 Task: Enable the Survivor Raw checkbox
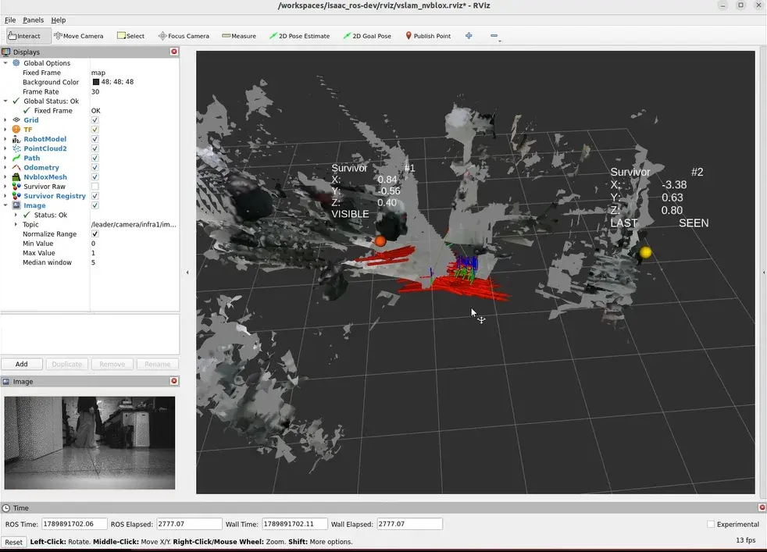[95, 187]
